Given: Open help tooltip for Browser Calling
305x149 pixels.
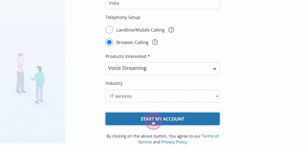Looking at the screenshot, I should (x=155, y=42).
